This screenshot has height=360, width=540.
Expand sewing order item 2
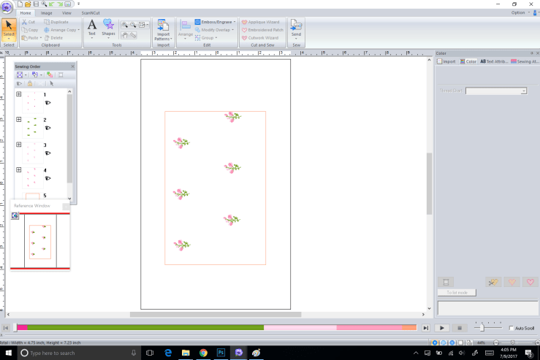click(19, 119)
